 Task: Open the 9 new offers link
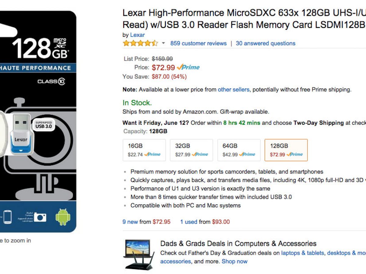pos(130,222)
